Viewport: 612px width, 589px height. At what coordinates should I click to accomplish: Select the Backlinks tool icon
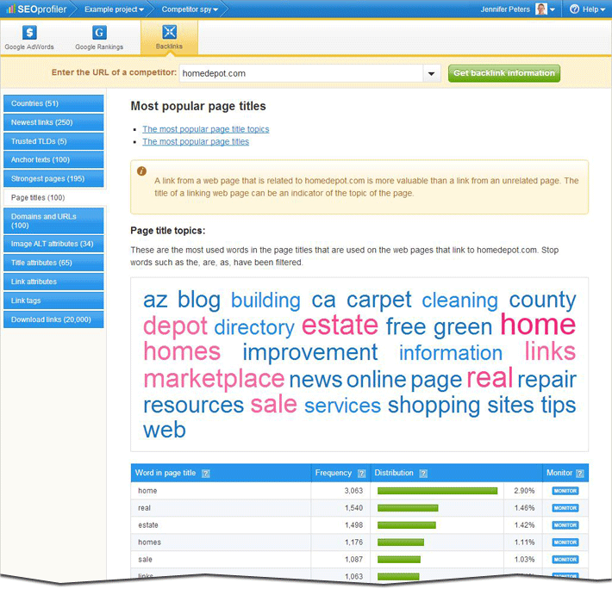tap(169, 33)
